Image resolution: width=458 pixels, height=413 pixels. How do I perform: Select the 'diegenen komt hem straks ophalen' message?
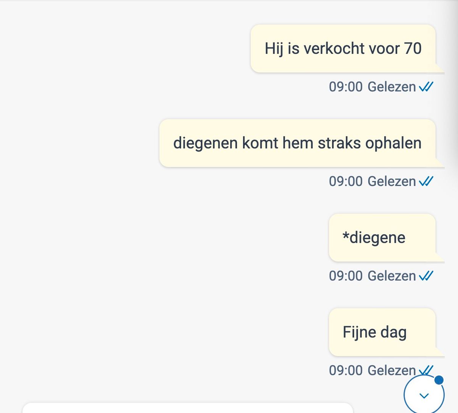[x=298, y=143]
